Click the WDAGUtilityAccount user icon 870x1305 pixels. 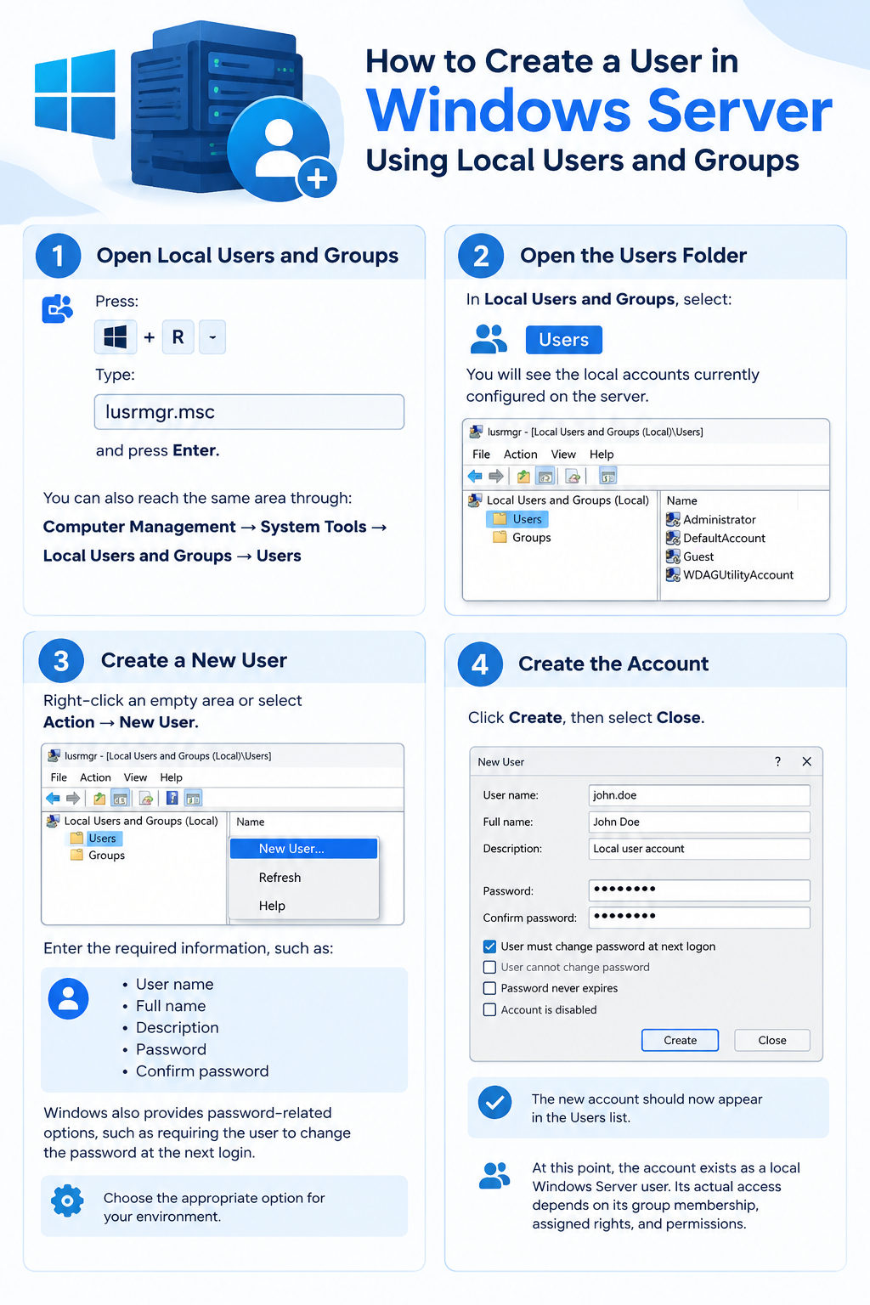(x=673, y=575)
